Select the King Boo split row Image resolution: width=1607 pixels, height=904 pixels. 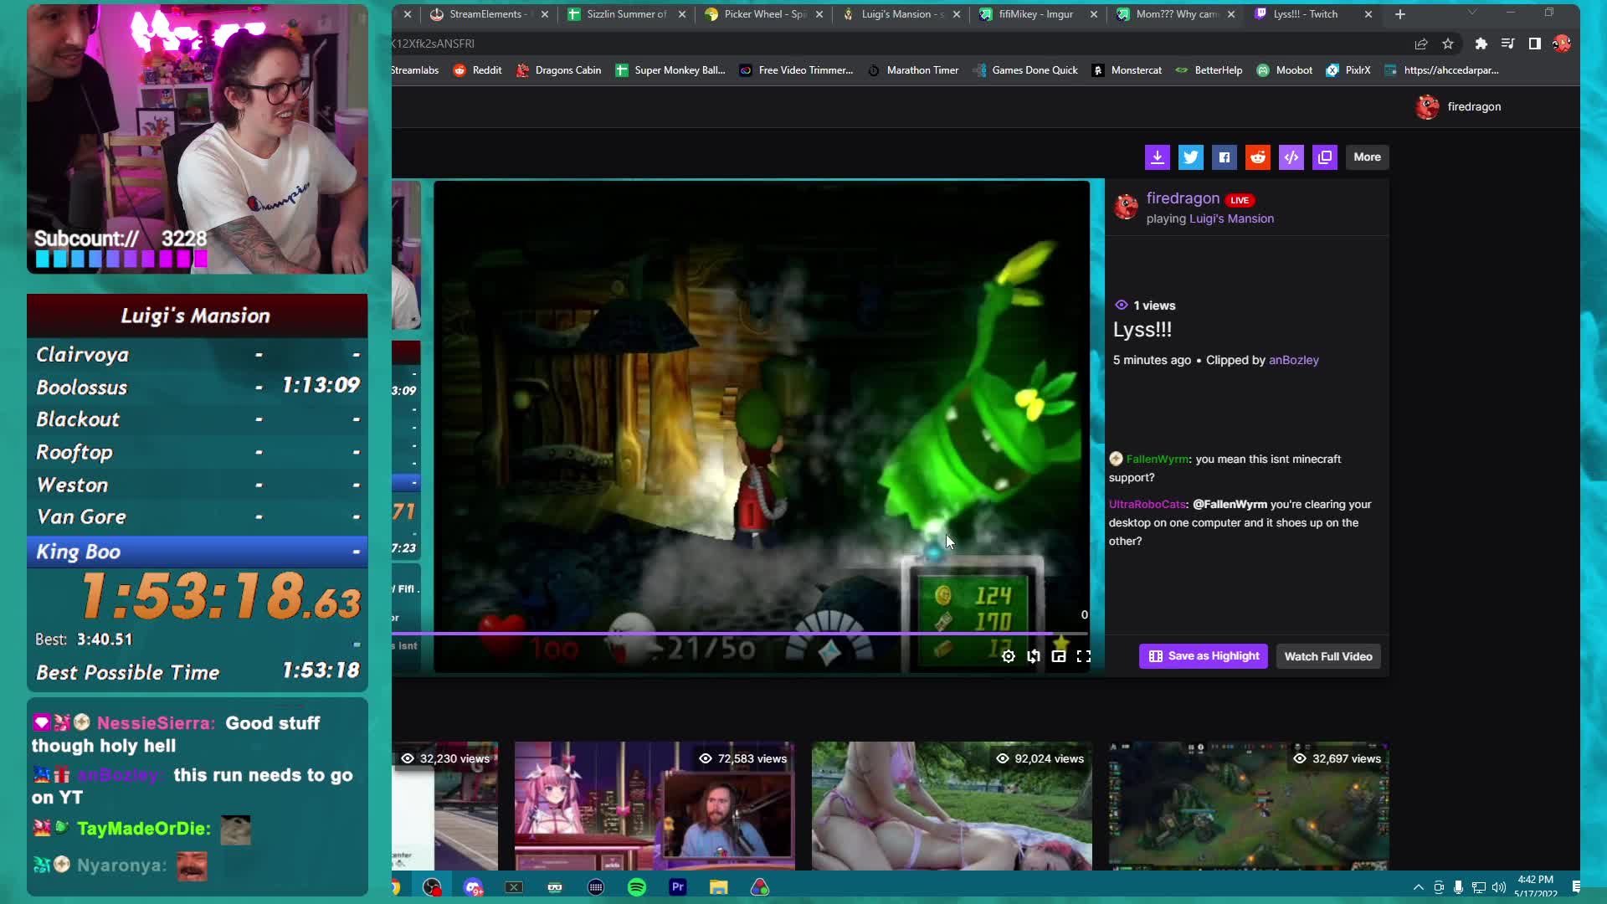pos(198,552)
